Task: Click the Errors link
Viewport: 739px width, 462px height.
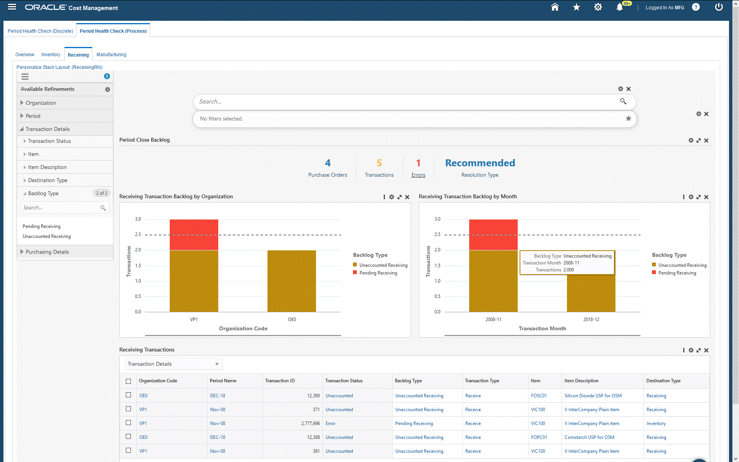Action: pos(418,175)
